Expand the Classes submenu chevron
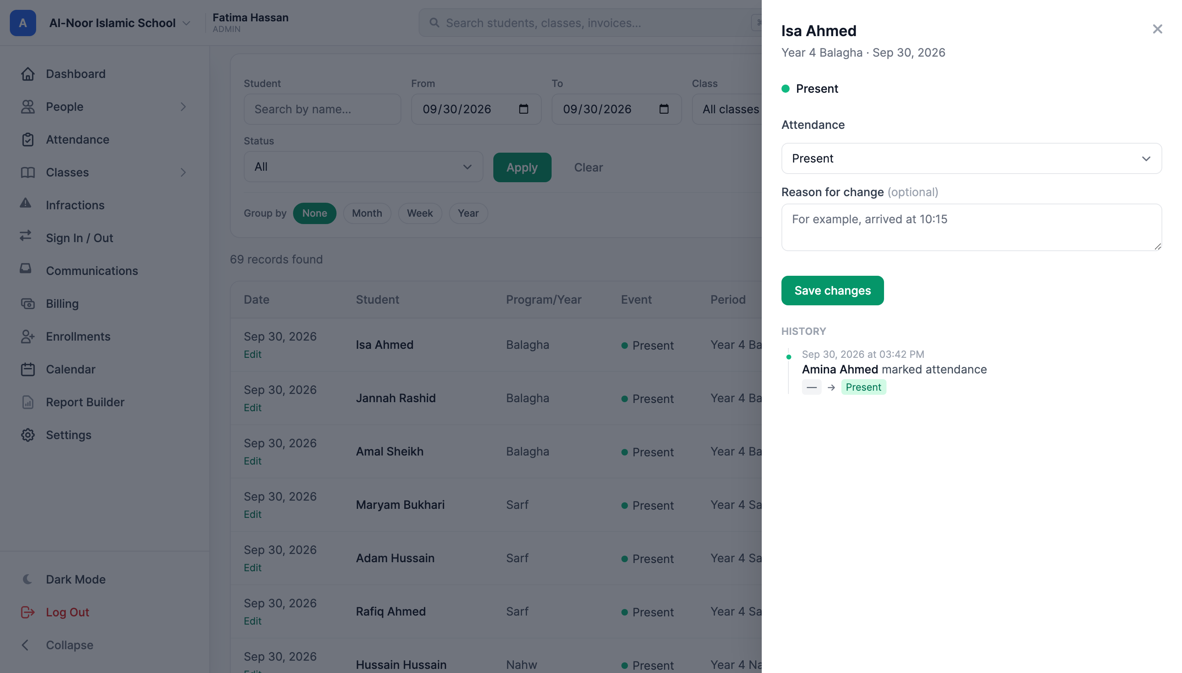Viewport: 1182px width, 673px height. pyautogui.click(x=183, y=172)
